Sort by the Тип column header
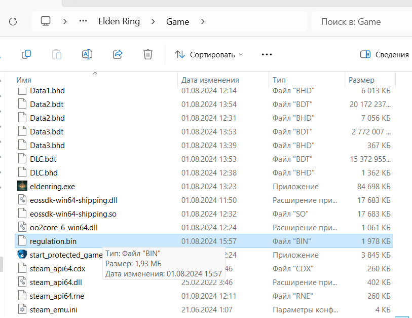Viewport: 412px width, 318px height. click(x=279, y=80)
